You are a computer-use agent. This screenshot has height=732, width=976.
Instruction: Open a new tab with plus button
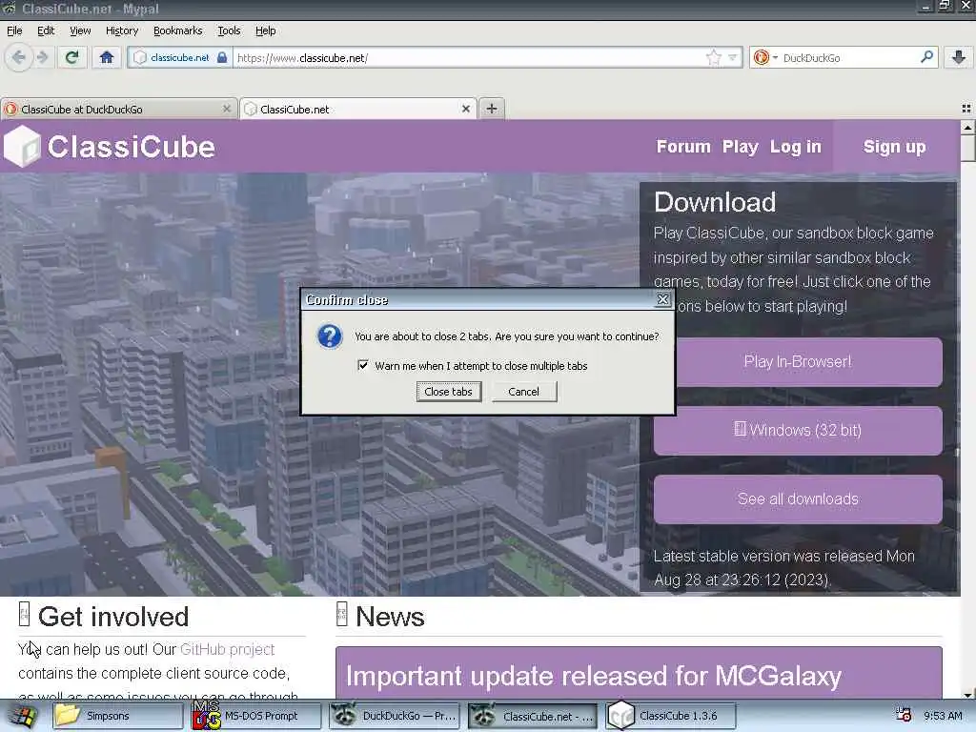point(492,109)
